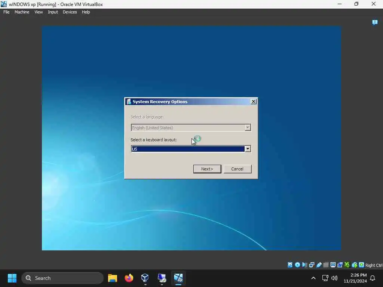The height and width of the screenshot is (287, 383).
Task: Click the network adapters status icon
Action: (312, 265)
